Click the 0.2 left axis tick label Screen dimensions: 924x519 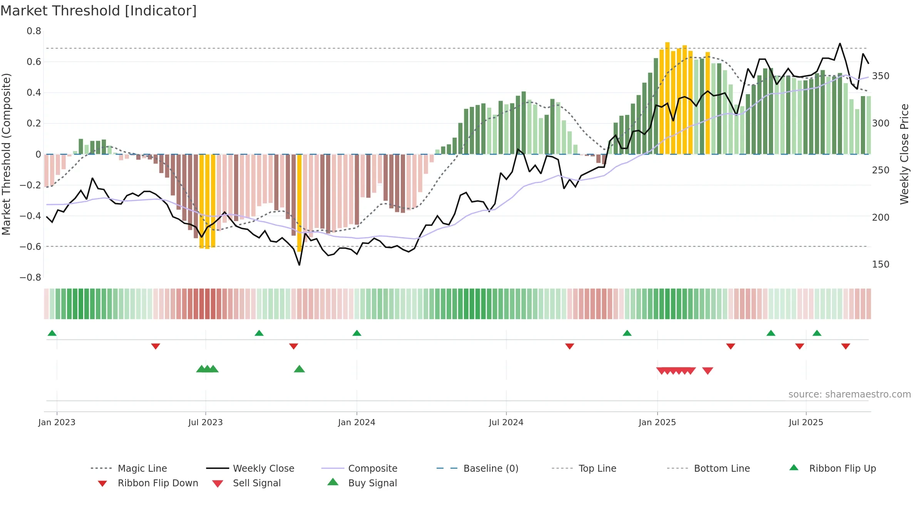34,123
